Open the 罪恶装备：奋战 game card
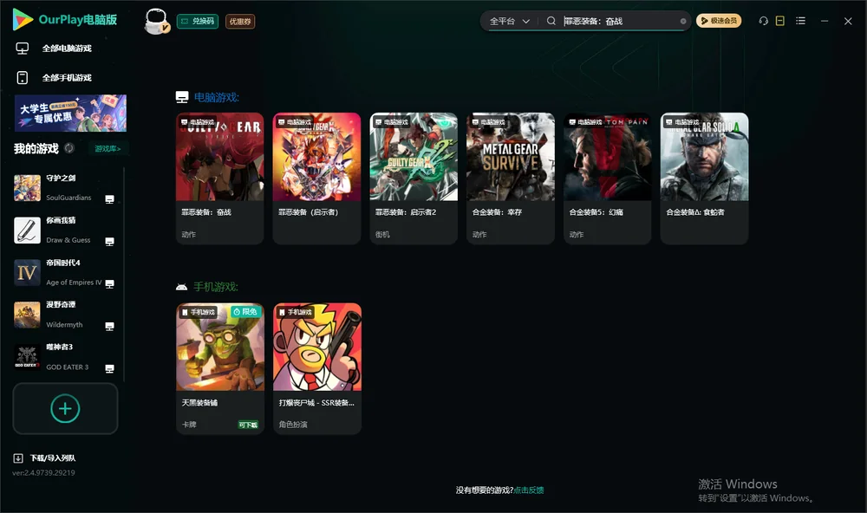The width and height of the screenshot is (867, 513). point(219,178)
